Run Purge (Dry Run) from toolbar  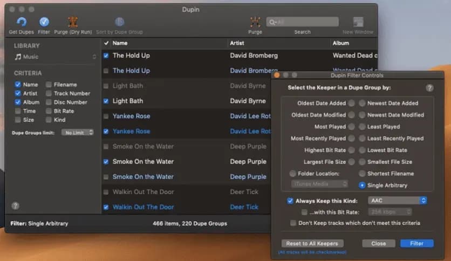click(73, 22)
